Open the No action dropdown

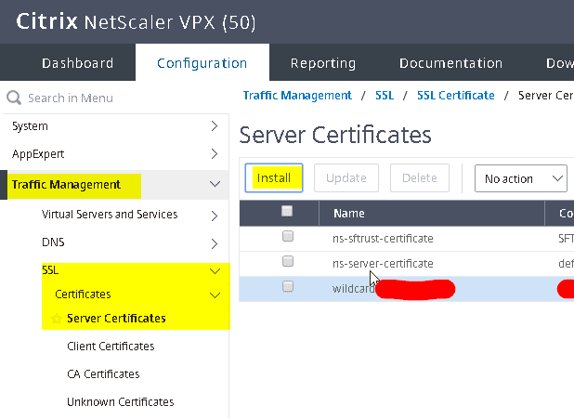click(x=520, y=178)
